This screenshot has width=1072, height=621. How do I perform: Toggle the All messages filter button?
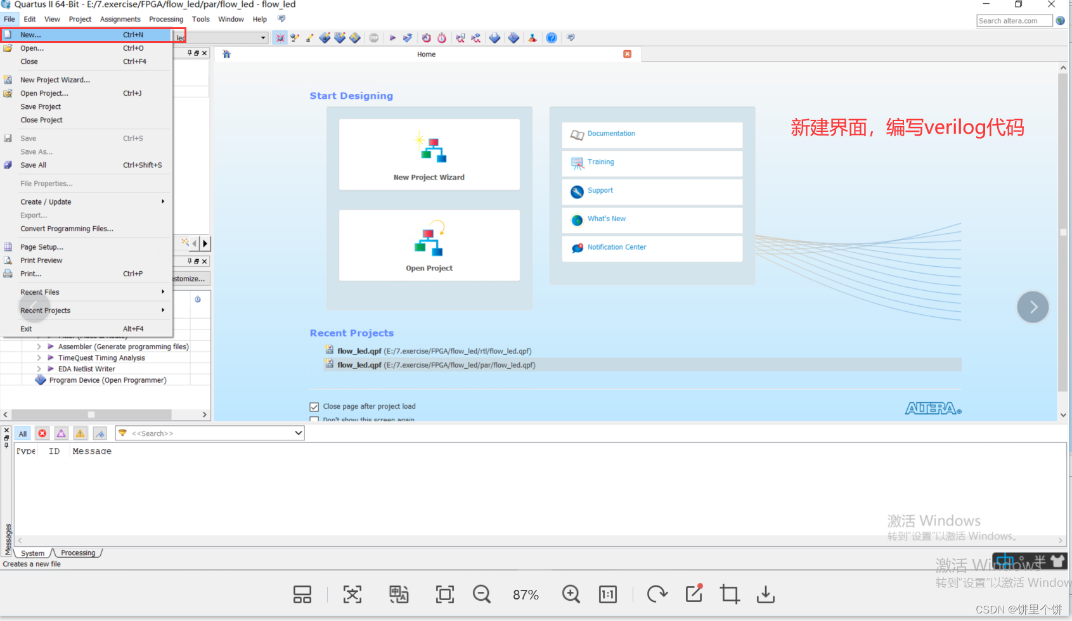[23, 433]
